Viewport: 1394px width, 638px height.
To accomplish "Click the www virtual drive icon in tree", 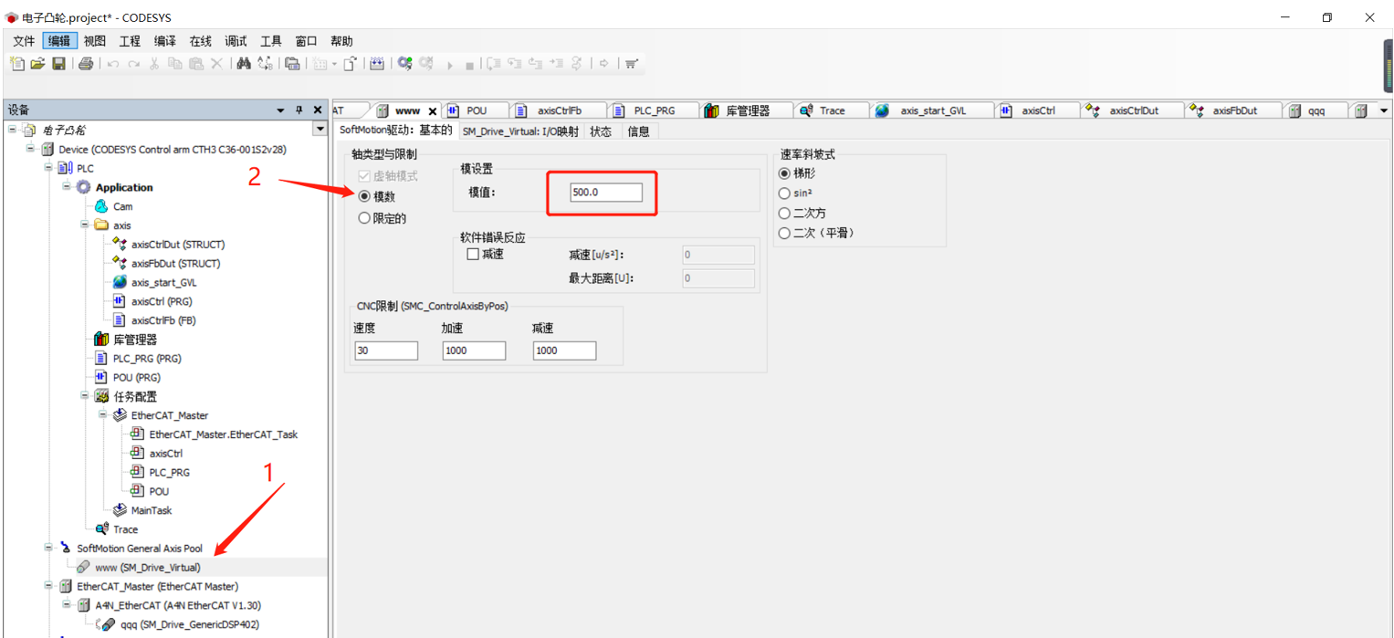I will (x=83, y=567).
